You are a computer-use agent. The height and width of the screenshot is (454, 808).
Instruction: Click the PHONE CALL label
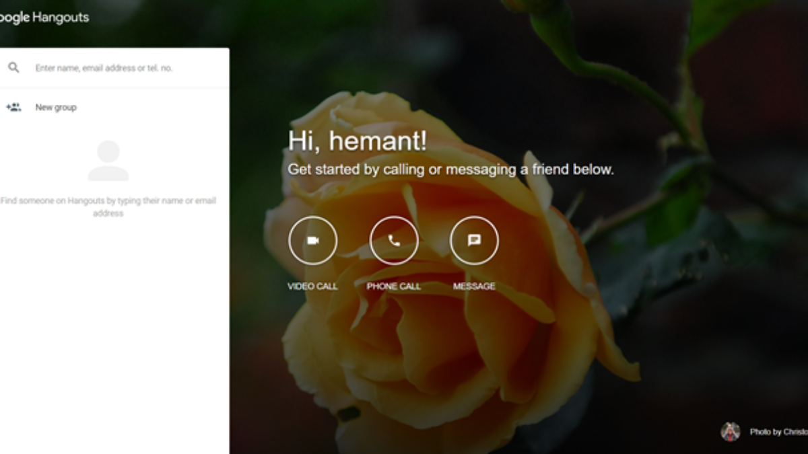[x=394, y=287]
